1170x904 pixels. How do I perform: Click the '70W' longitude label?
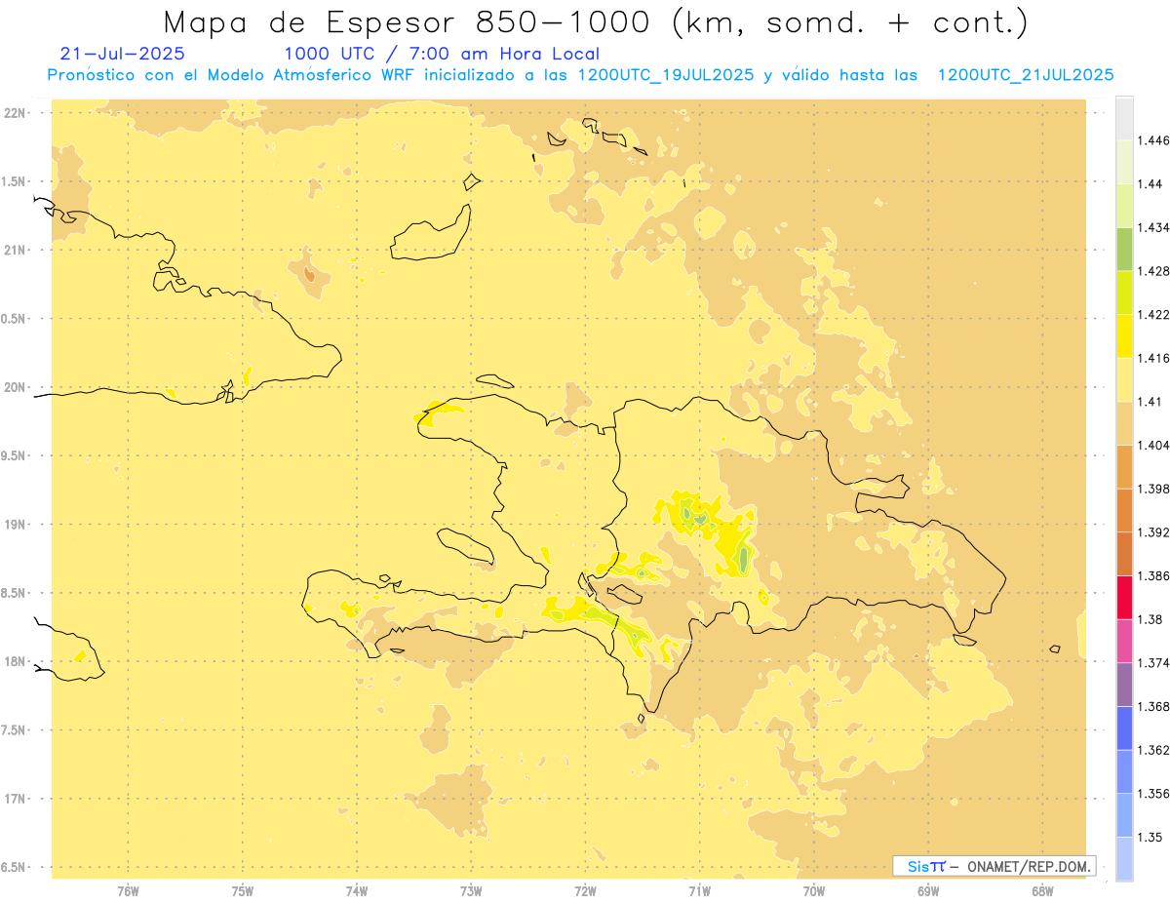814,891
